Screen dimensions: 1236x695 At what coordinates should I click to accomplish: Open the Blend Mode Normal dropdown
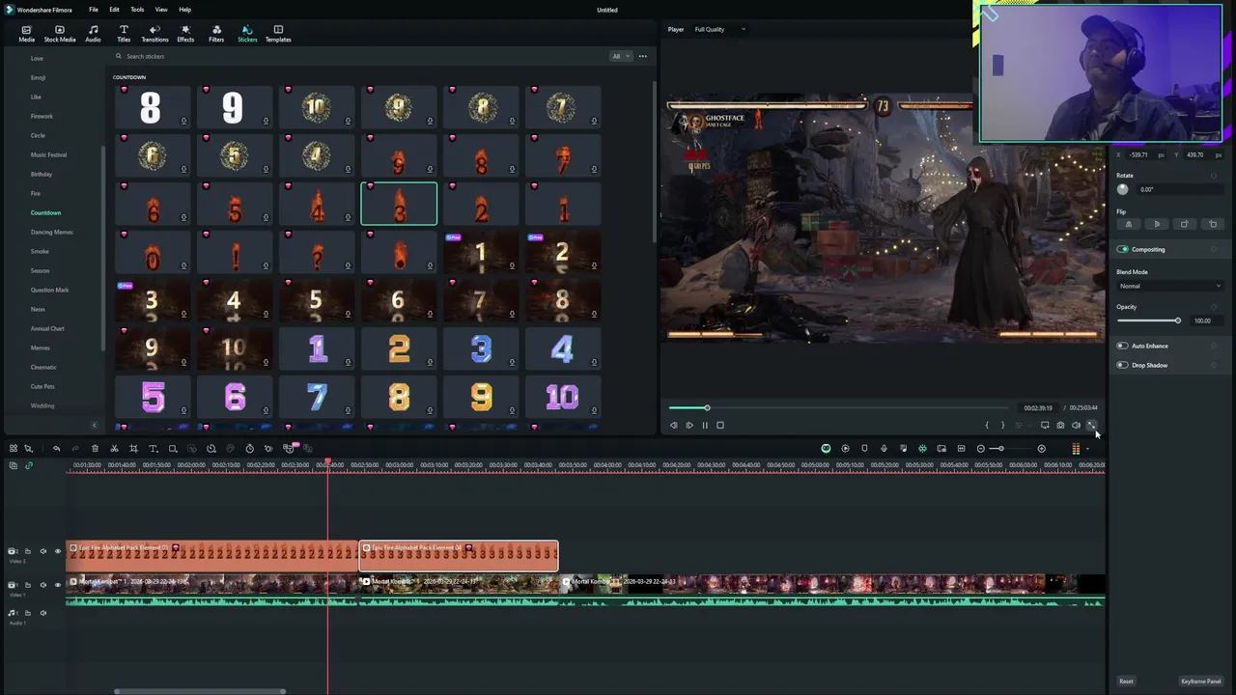(x=1170, y=286)
